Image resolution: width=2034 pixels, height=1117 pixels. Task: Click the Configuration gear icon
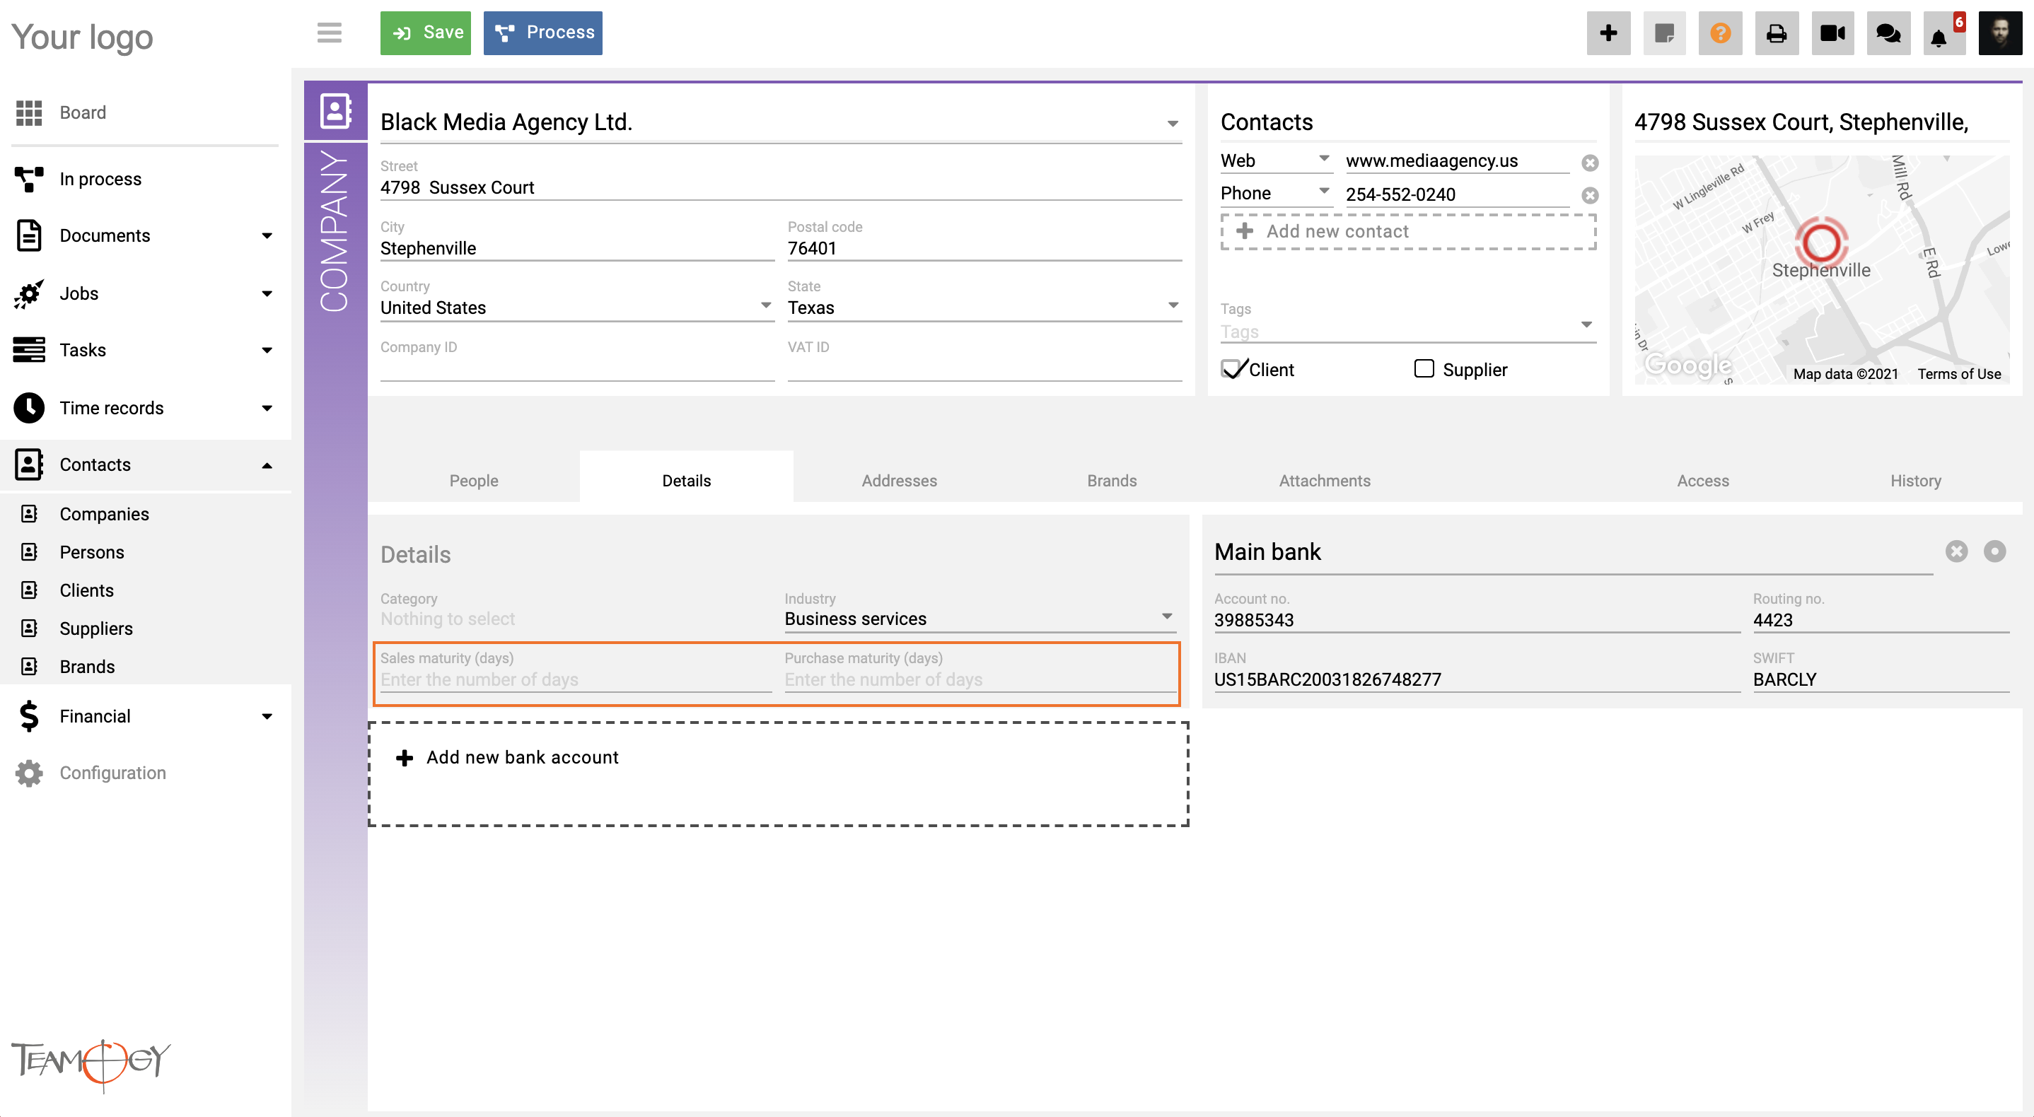coord(29,773)
